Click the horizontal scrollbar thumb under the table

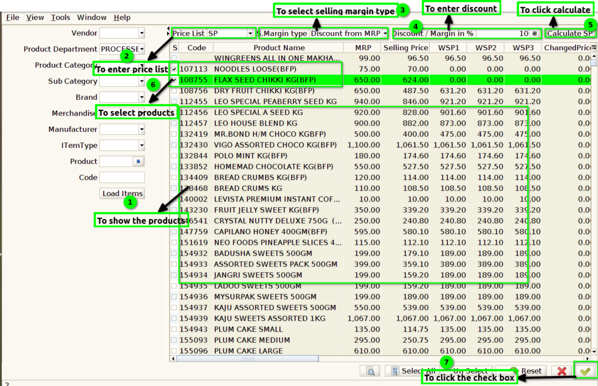pos(248,359)
